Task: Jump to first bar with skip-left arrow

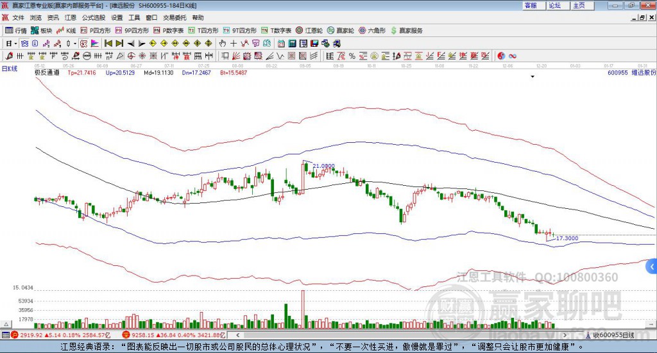Action: tap(108, 44)
